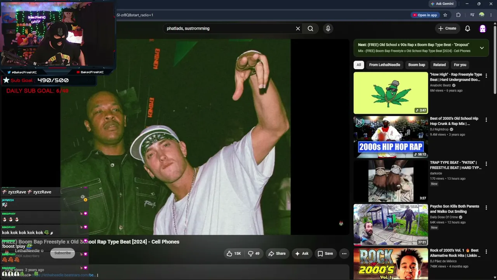Open YouTube notifications bell
Image resolution: width=497 pixels, height=280 pixels.
pos(467,28)
